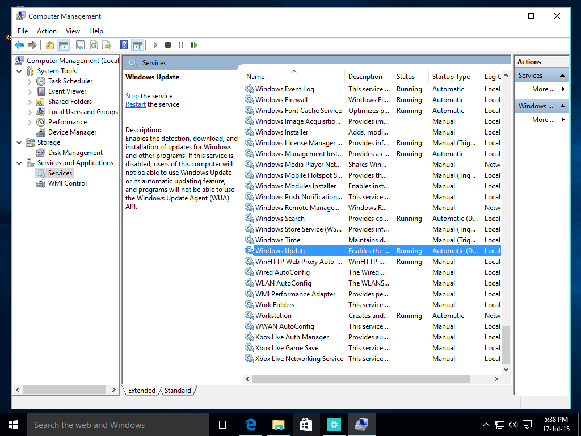581x436 pixels.
Task: Select the Services tree node
Action: point(60,173)
